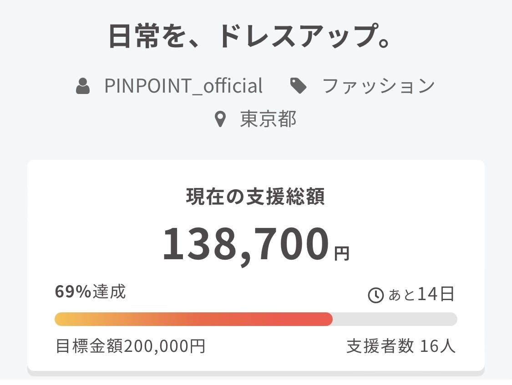Click the 支援者数 16人 supporter count
Image resolution: width=512 pixels, height=385 pixels.
[x=400, y=346]
